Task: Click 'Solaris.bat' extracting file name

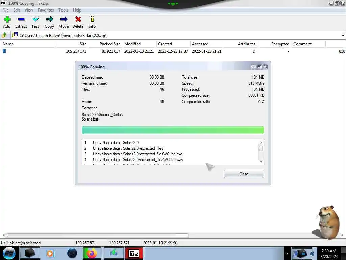Action: coord(90,119)
